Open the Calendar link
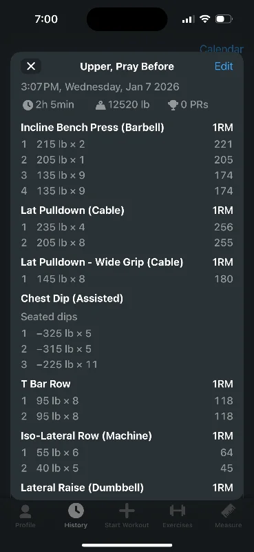This screenshot has width=254, height=552. pyautogui.click(x=222, y=49)
